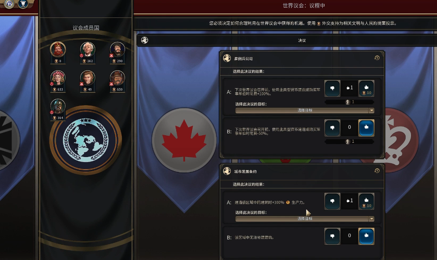
Task: Select the cowboy-hat leader portrait with 650 favor
Action: pyautogui.click(x=117, y=78)
